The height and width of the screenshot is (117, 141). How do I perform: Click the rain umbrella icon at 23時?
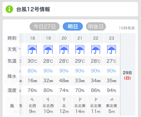coord(112,49)
